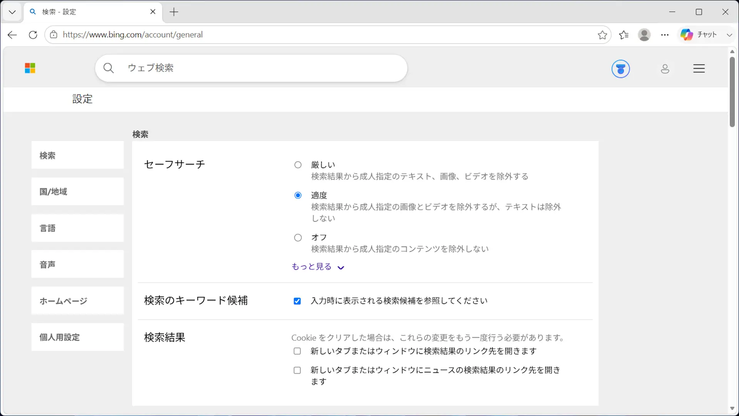The image size is (739, 416).
Task: Select the オフ SafeSearch option
Action: tap(298, 238)
